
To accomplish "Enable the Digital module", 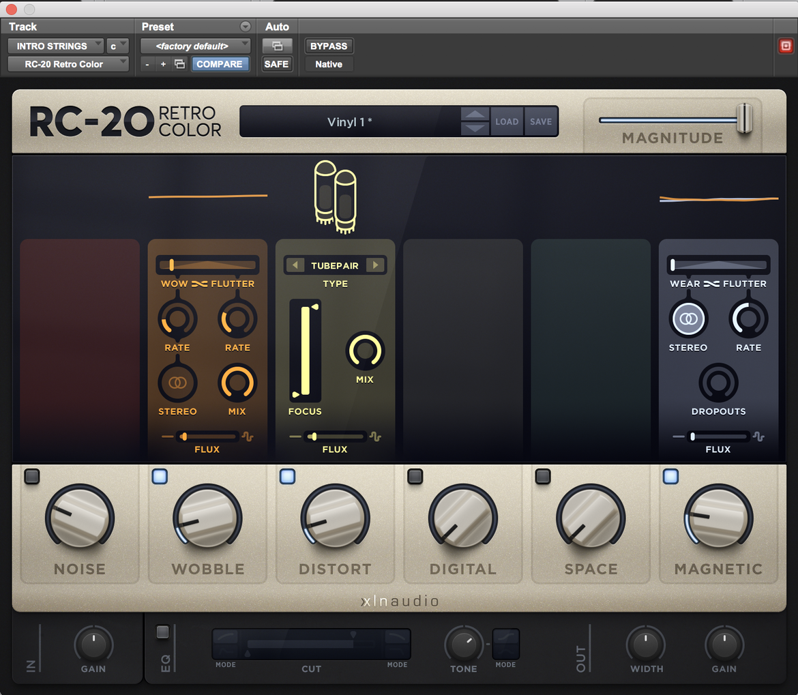I will pos(415,476).
